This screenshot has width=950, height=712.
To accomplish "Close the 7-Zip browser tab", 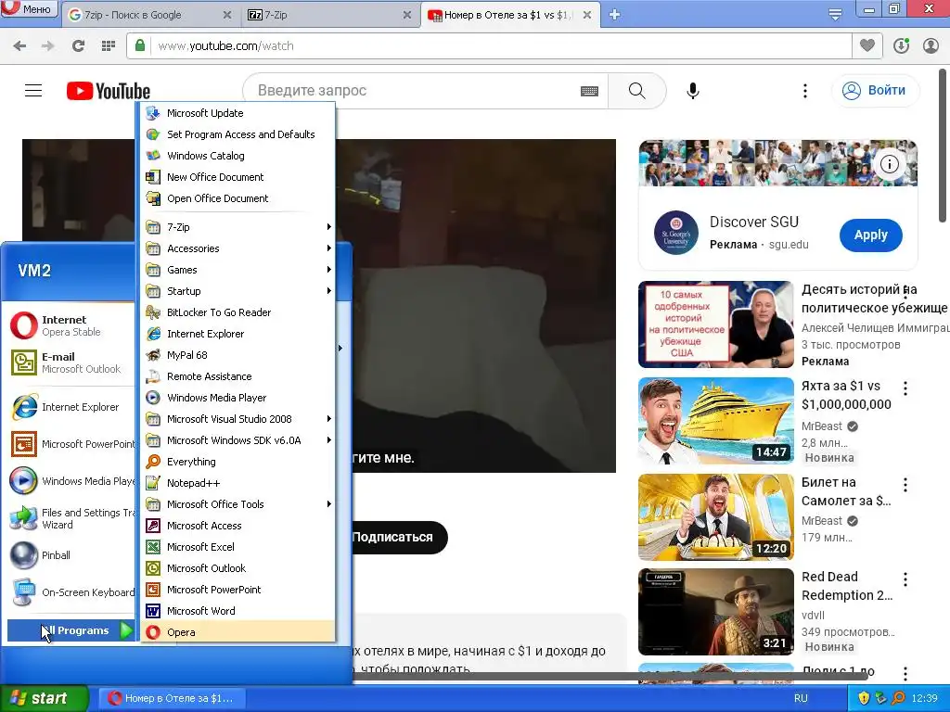I will pyautogui.click(x=407, y=15).
